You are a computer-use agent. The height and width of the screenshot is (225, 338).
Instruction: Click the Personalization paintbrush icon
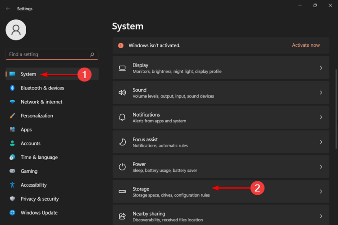click(x=12, y=116)
